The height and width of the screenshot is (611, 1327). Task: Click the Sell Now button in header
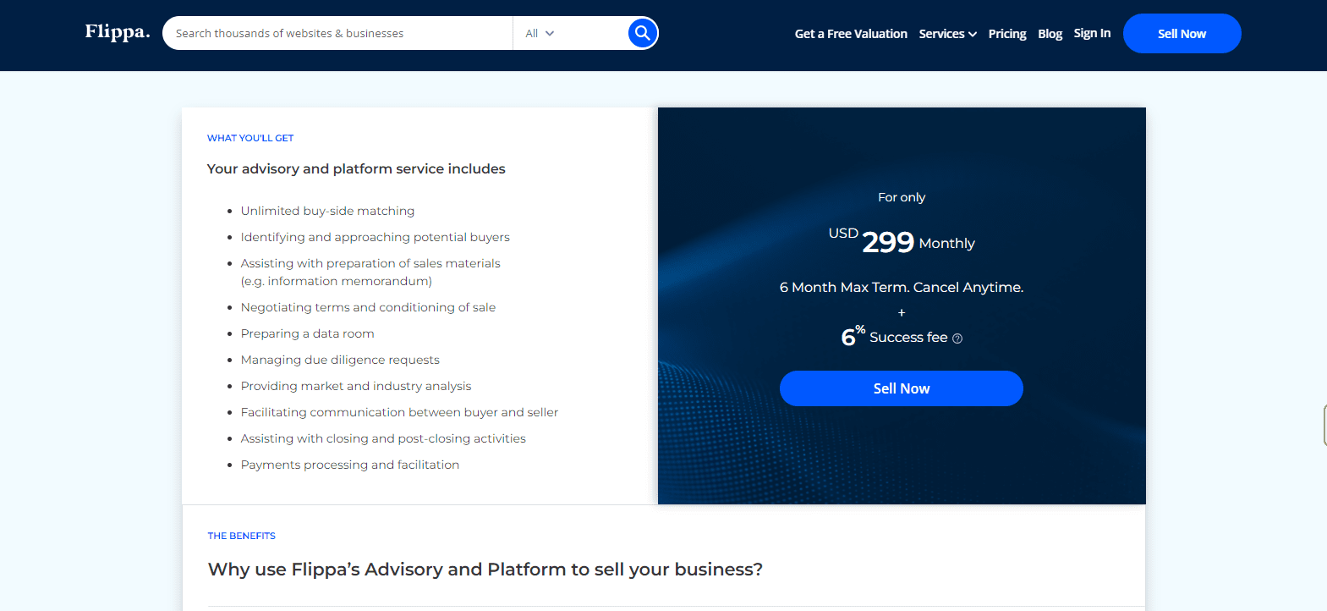click(1182, 34)
